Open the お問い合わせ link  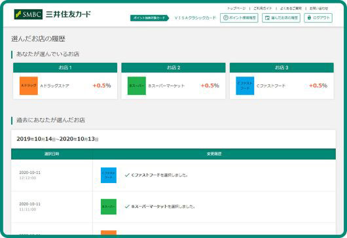(318, 8)
